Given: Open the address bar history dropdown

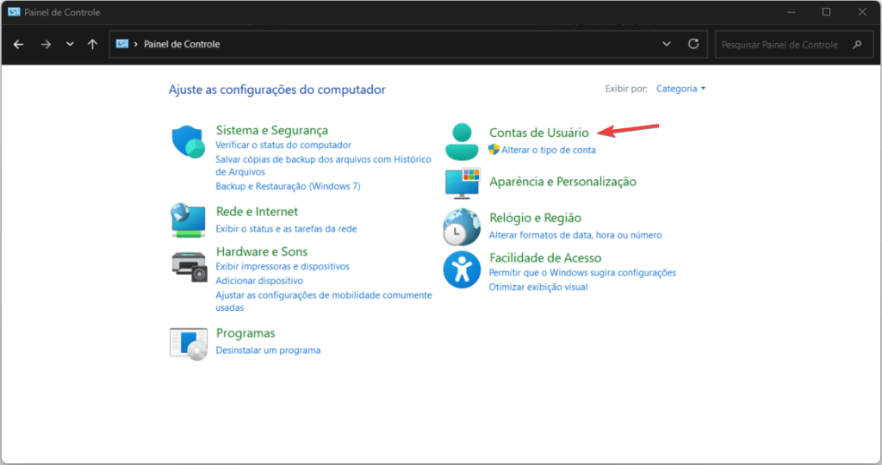Looking at the screenshot, I should [667, 44].
